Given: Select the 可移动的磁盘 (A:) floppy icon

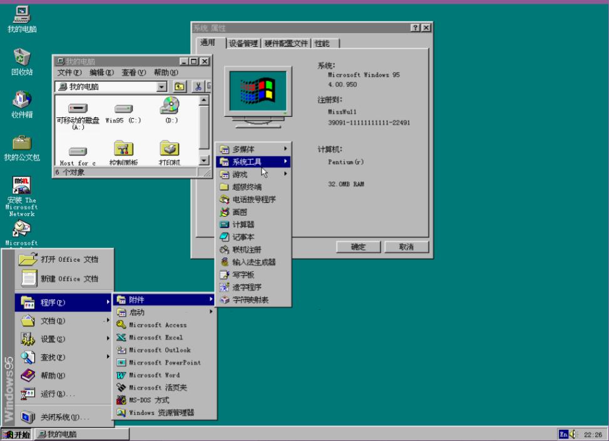Looking at the screenshot, I should (76, 107).
